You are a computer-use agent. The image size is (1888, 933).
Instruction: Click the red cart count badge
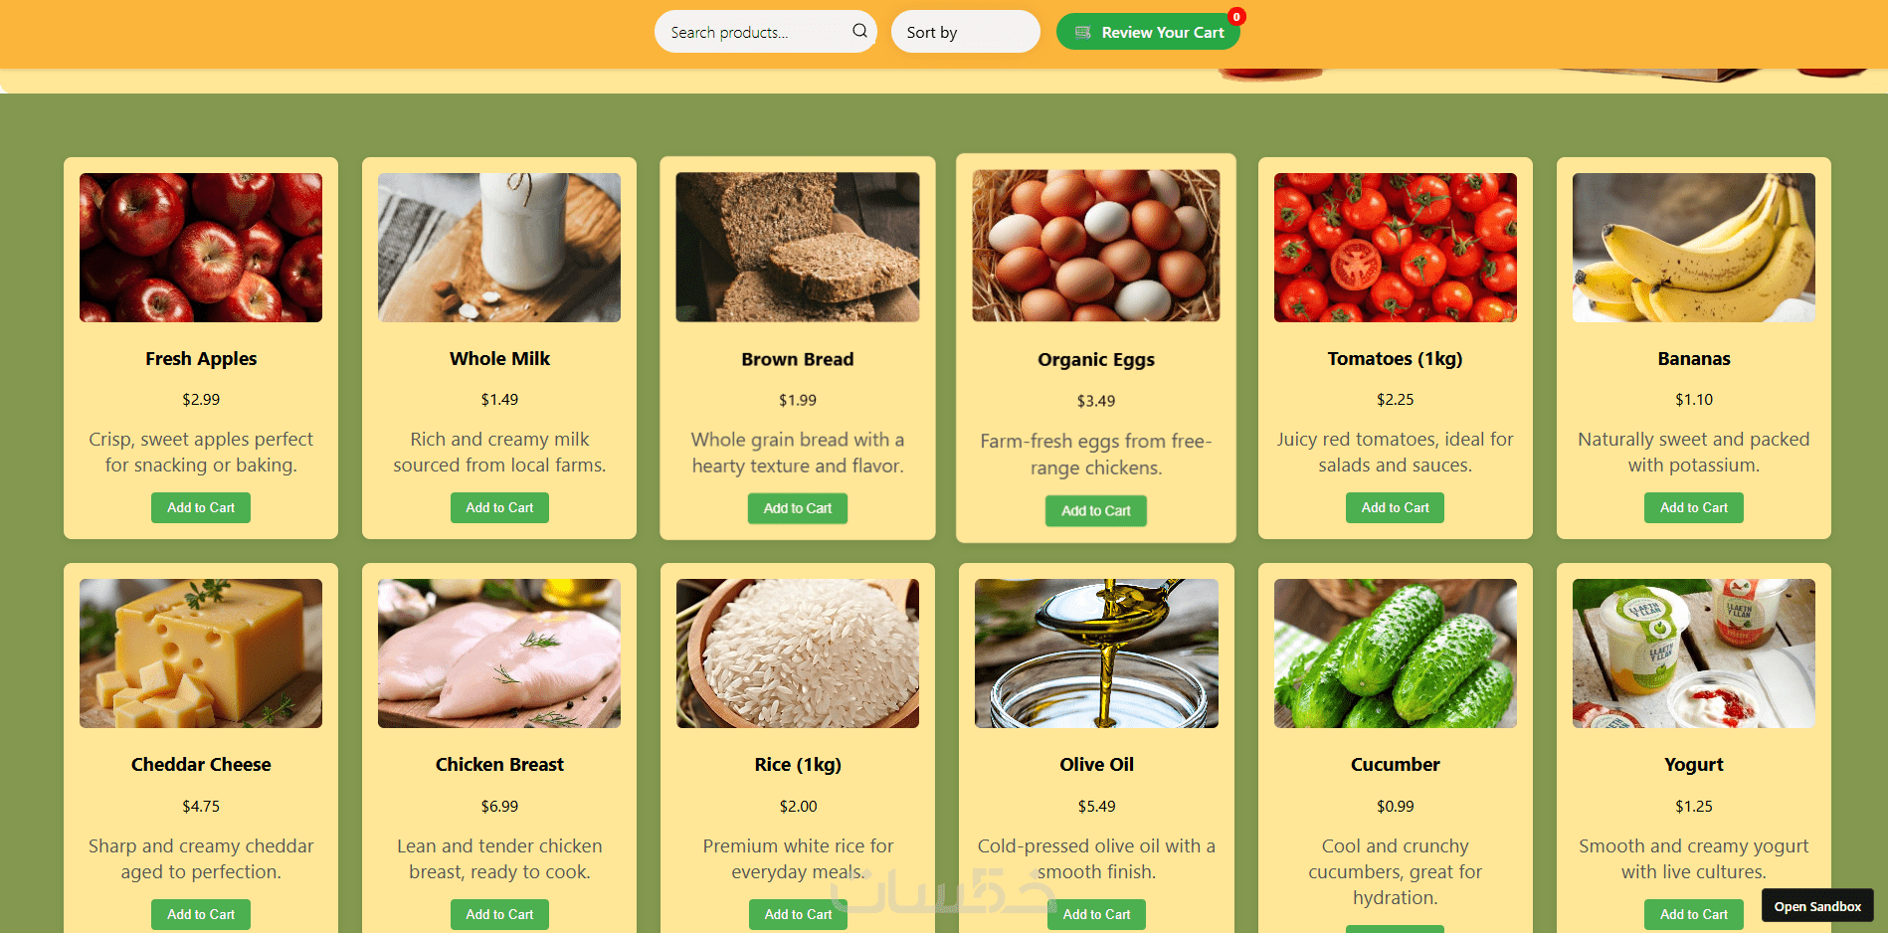(1236, 17)
